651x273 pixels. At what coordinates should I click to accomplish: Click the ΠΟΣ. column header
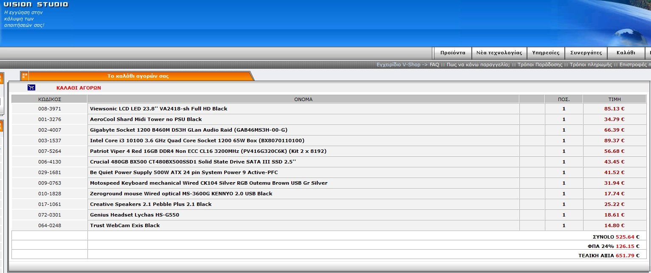click(564, 99)
